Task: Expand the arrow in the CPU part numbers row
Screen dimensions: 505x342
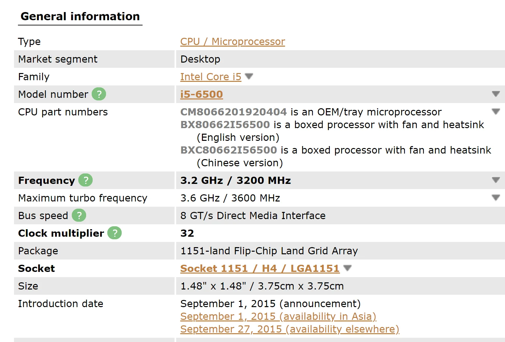Action: point(496,112)
